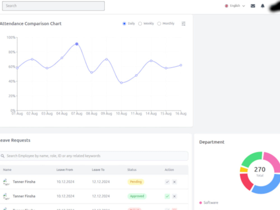Click the Leave From column header
Screen dimensions: 280x210
pos(65,170)
